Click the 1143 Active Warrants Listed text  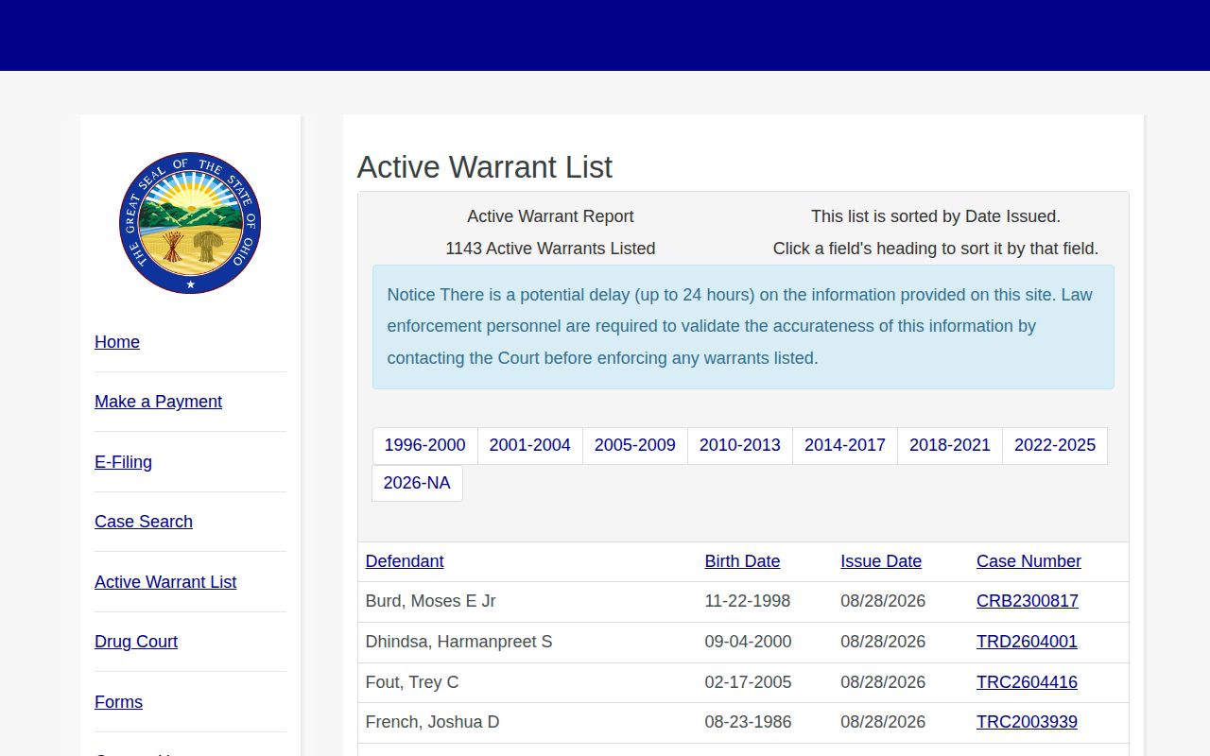(x=550, y=249)
